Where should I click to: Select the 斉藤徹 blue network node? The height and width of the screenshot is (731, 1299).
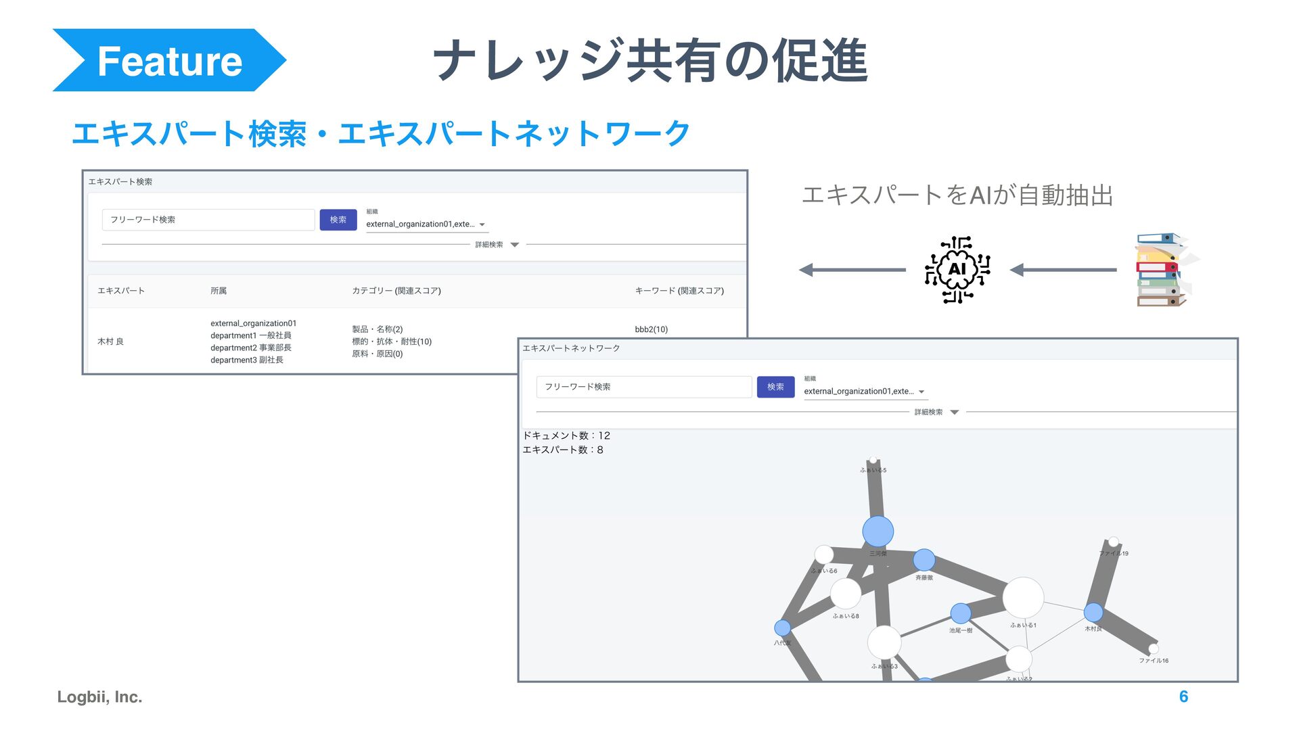tap(924, 560)
